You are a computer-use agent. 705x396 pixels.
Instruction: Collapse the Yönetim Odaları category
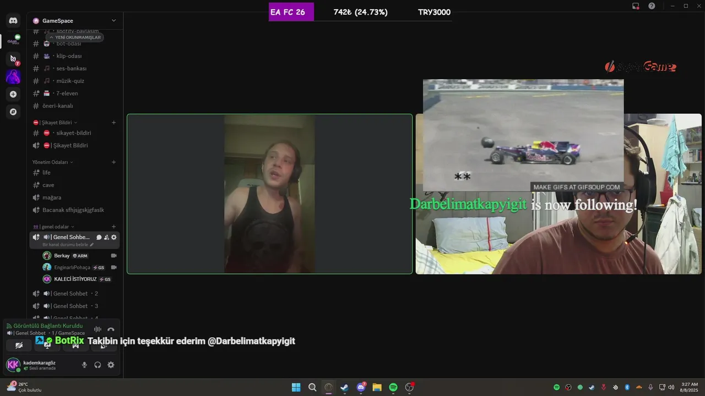tap(53, 162)
